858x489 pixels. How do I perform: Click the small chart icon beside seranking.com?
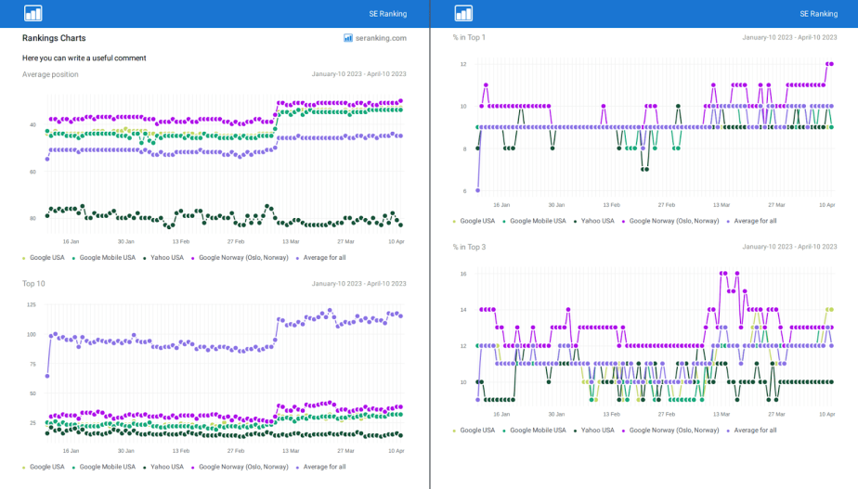coord(348,38)
